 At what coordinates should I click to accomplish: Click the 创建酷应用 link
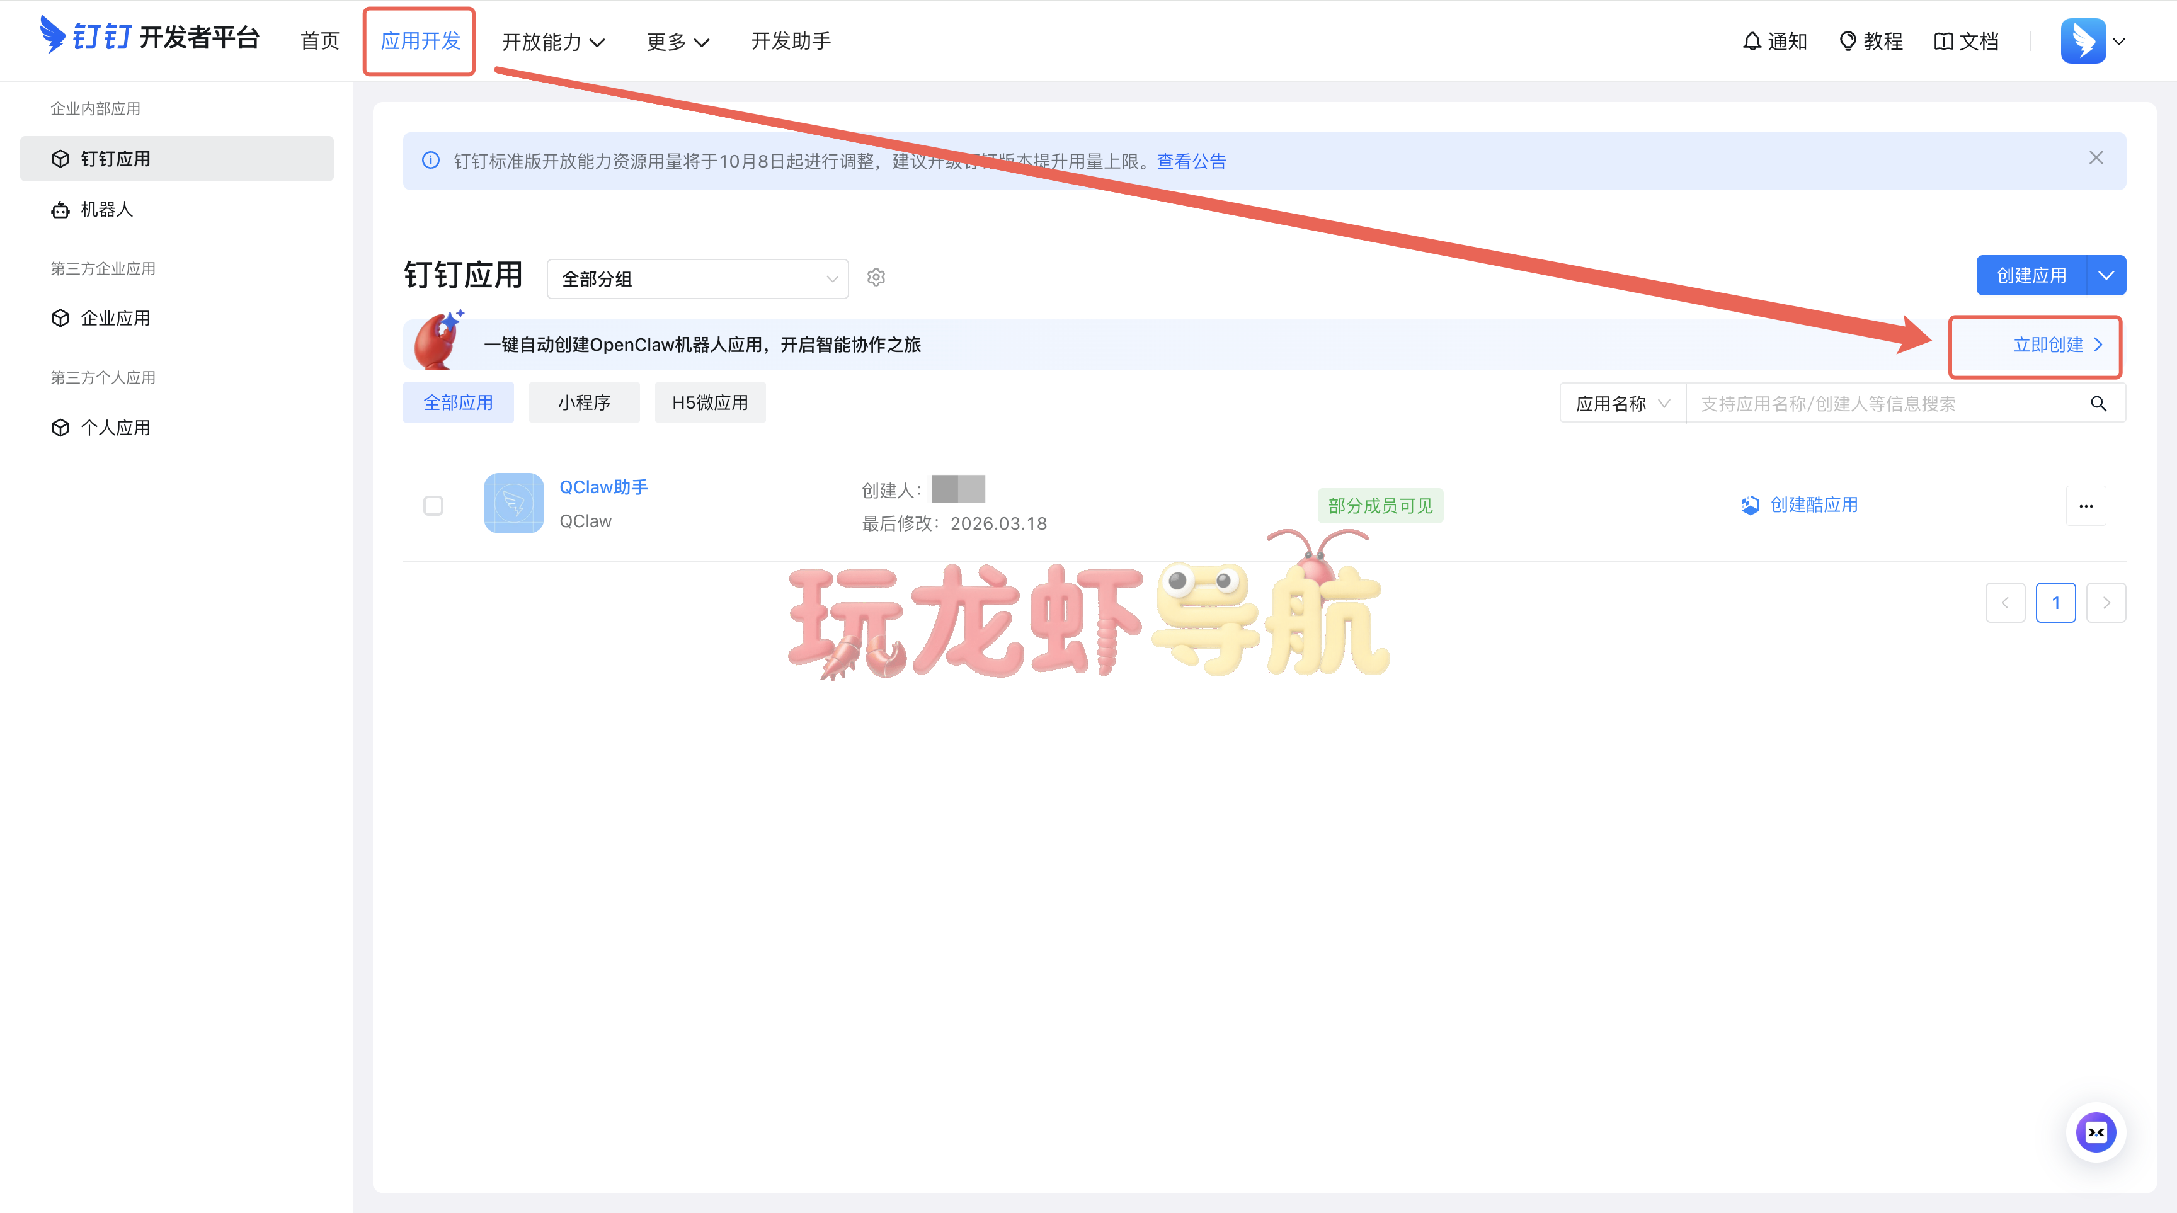[x=1814, y=505]
